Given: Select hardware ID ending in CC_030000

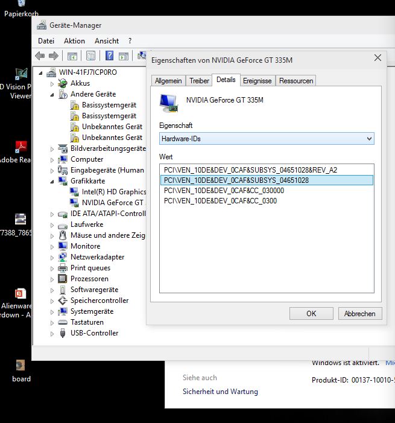Looking at the screenshot, I should tap(267, 191).
